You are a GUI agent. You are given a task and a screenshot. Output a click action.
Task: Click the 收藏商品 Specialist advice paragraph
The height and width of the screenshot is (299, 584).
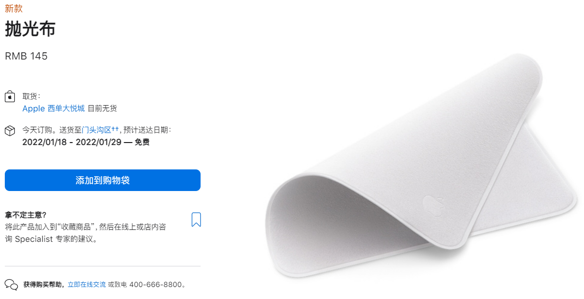point(85,233)
